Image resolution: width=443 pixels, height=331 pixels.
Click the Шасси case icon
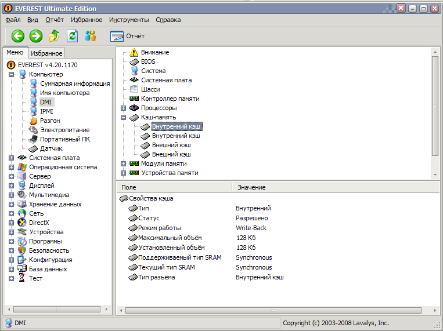[x=134, y=89]
